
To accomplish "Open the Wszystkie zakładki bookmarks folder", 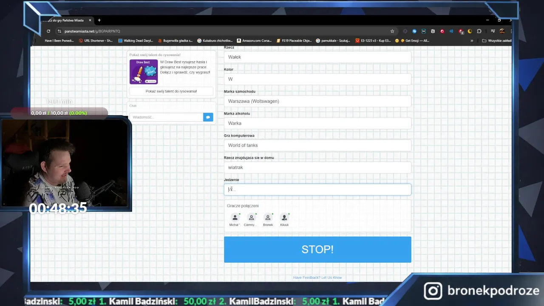I will point(497,41).
